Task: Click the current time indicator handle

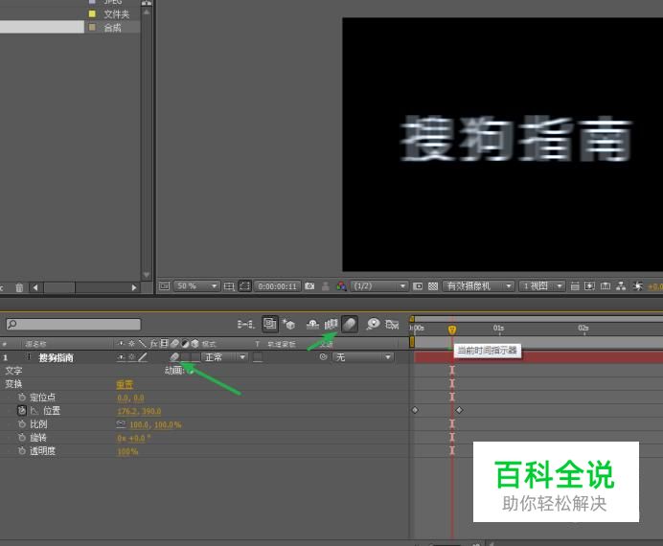Action: tap(452, 330)
